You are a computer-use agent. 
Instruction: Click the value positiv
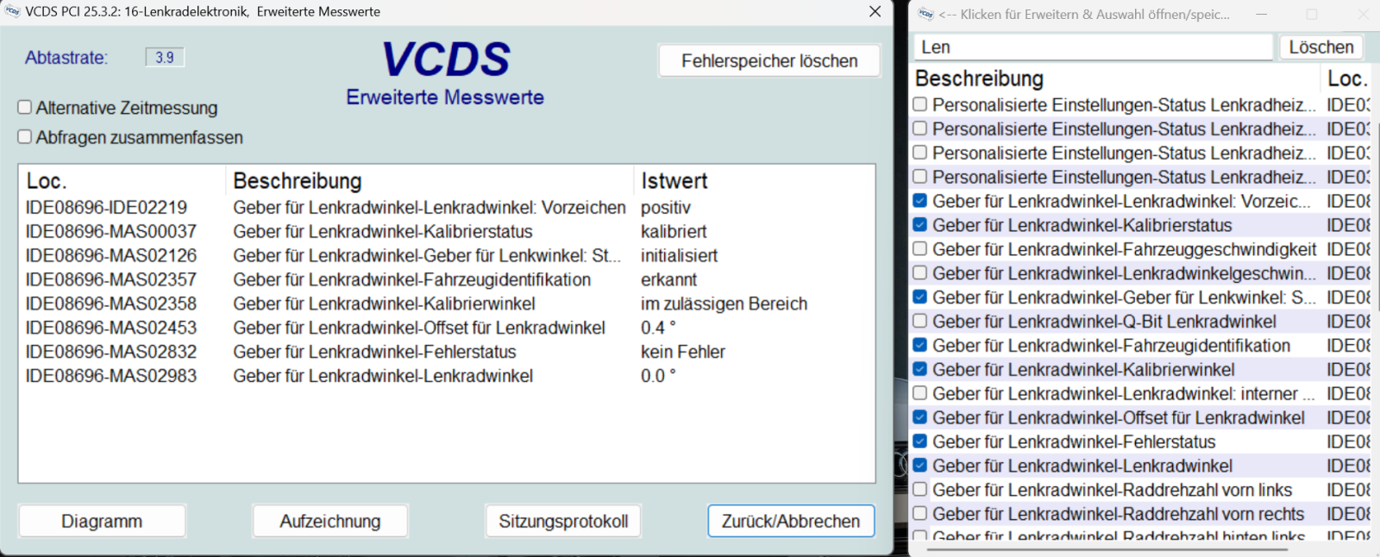[x=665, y=207]
